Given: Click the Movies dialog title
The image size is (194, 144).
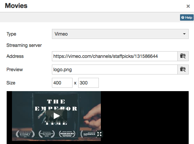Looking at the screenshot, I should click(16, 6).
